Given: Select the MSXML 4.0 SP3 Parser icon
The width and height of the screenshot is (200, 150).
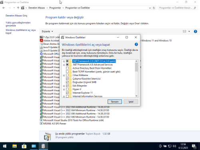Looking at the screenshot, I should (41, 124).
